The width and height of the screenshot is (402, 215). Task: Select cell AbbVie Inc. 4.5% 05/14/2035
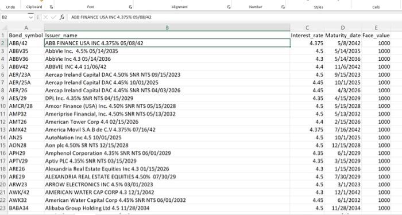pos(167,51)
